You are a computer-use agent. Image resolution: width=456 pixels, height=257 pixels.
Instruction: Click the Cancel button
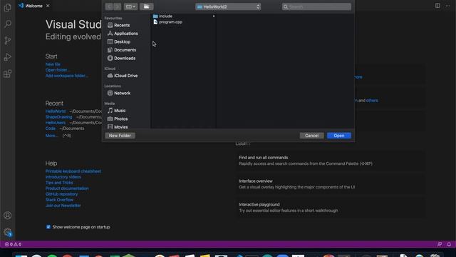(x=312, y=136)
